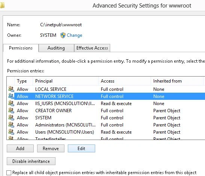The image size is (205, 176).
Task: Click the Add button
Action: click(20, 148)
